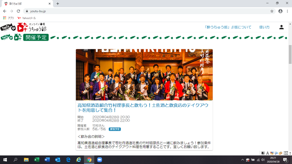Open the 使い方 link
The height and width of the screenshot is (164, 292).
(x=264, y=27)
